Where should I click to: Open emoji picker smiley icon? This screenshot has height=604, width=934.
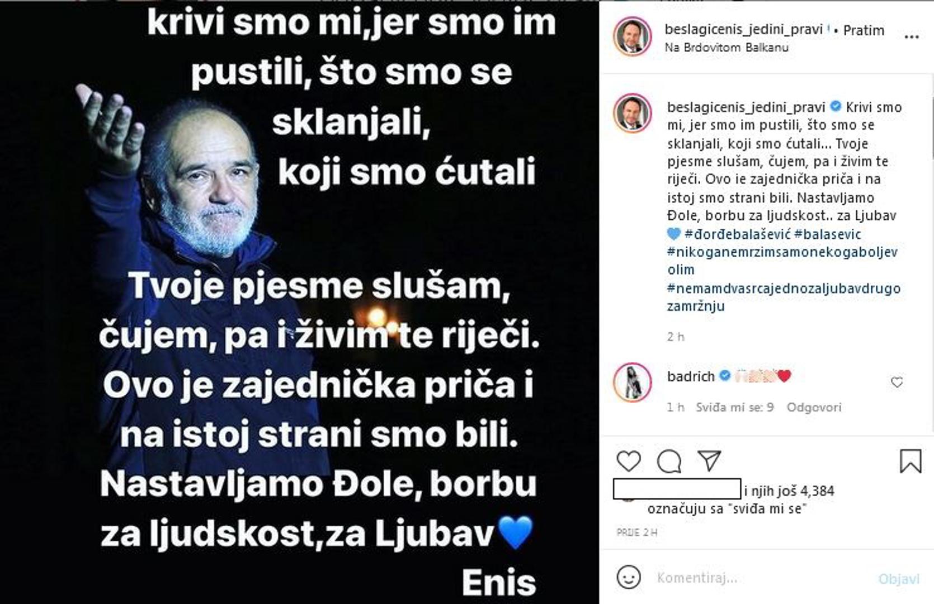click(x=629, y=577)
